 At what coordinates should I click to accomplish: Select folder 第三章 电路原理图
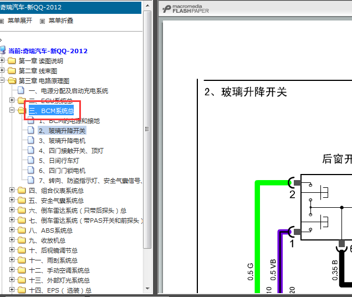pyautogui.click(x=44, y=81)
